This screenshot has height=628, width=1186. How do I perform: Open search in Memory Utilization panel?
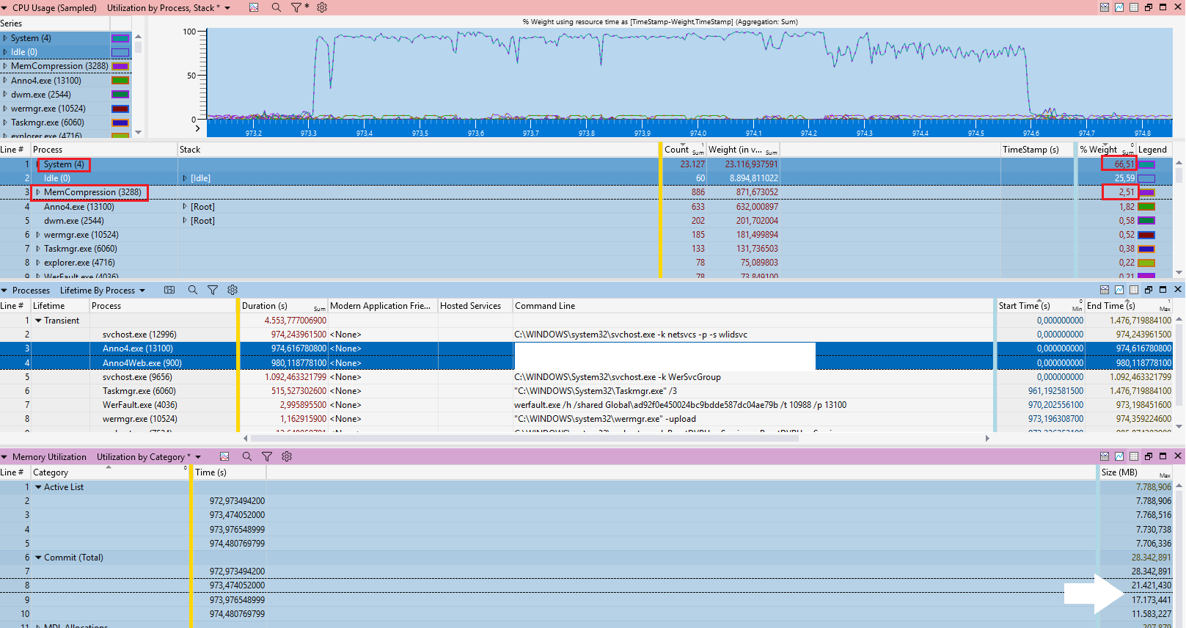point(247,456)
